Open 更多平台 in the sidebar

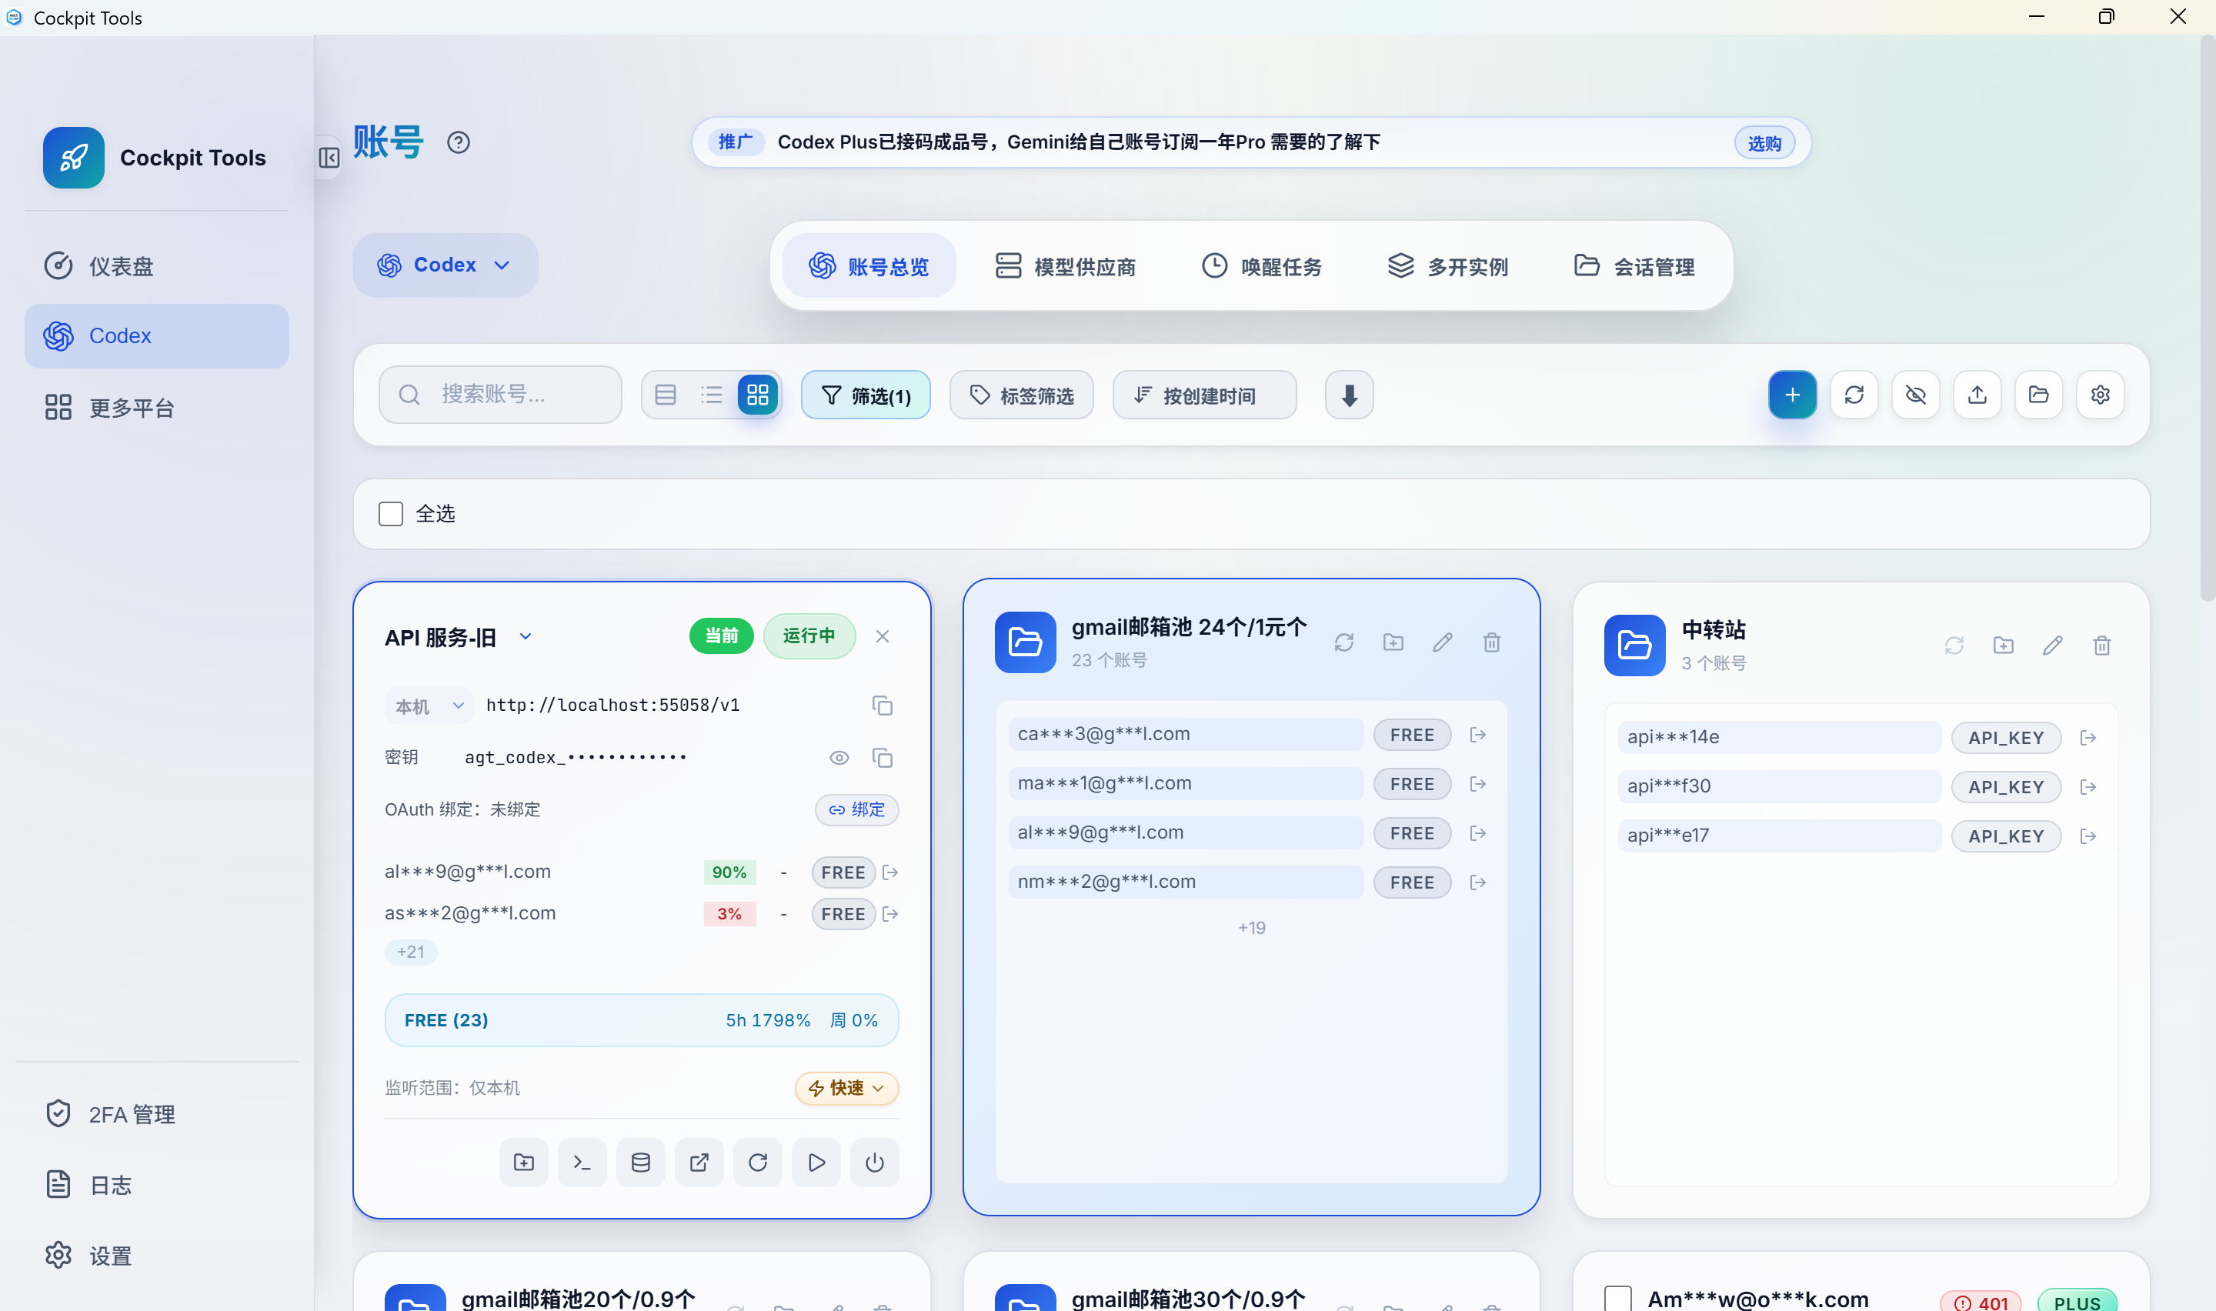pos(156,407)
